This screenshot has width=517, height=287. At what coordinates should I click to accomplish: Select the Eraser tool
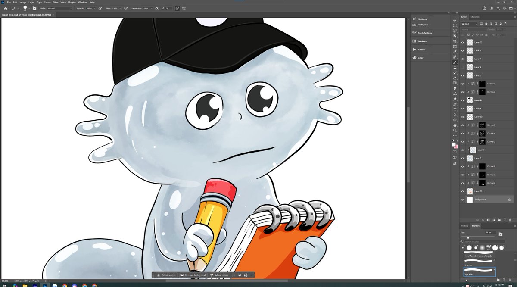pos(455,78)
